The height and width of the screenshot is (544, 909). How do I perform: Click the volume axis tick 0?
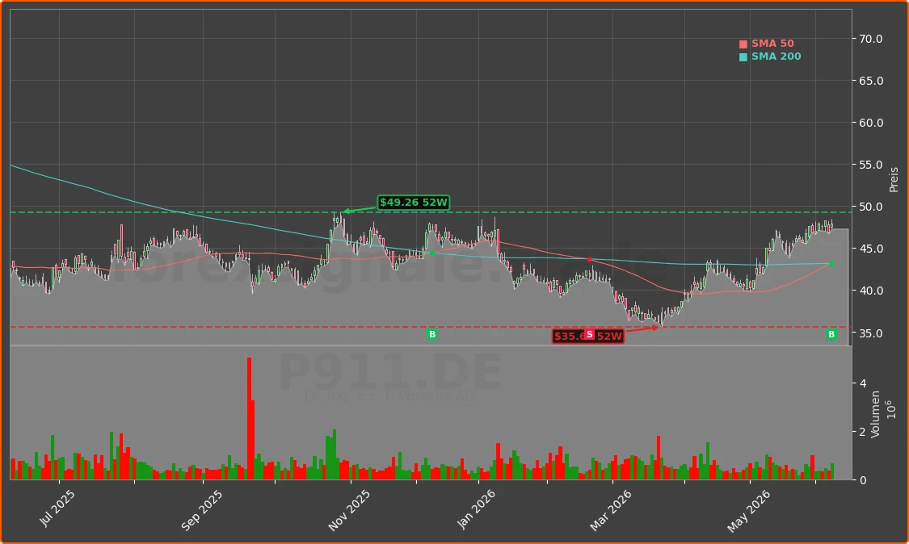[x=863, y=480]
